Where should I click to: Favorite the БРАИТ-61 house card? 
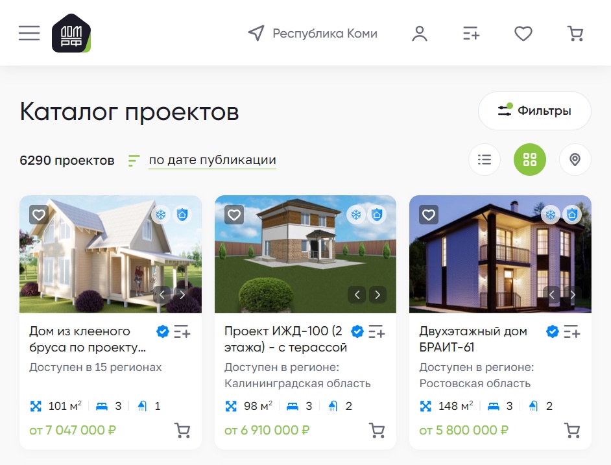[429, 215]
